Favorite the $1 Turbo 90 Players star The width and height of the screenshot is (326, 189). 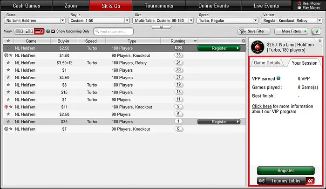tap(8, 99)
